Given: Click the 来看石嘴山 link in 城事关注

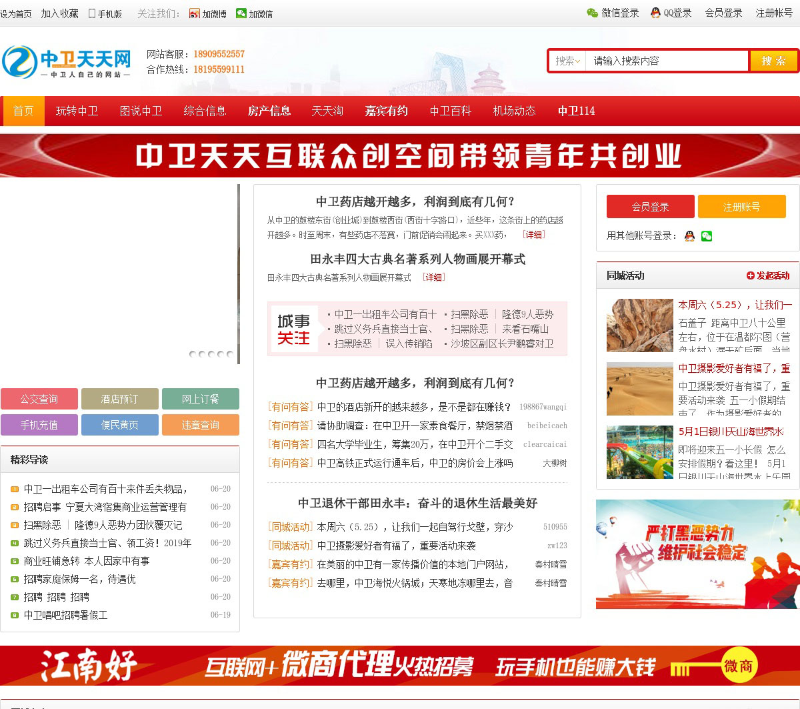Looking at the screenshot, I should tap(525, 329).
